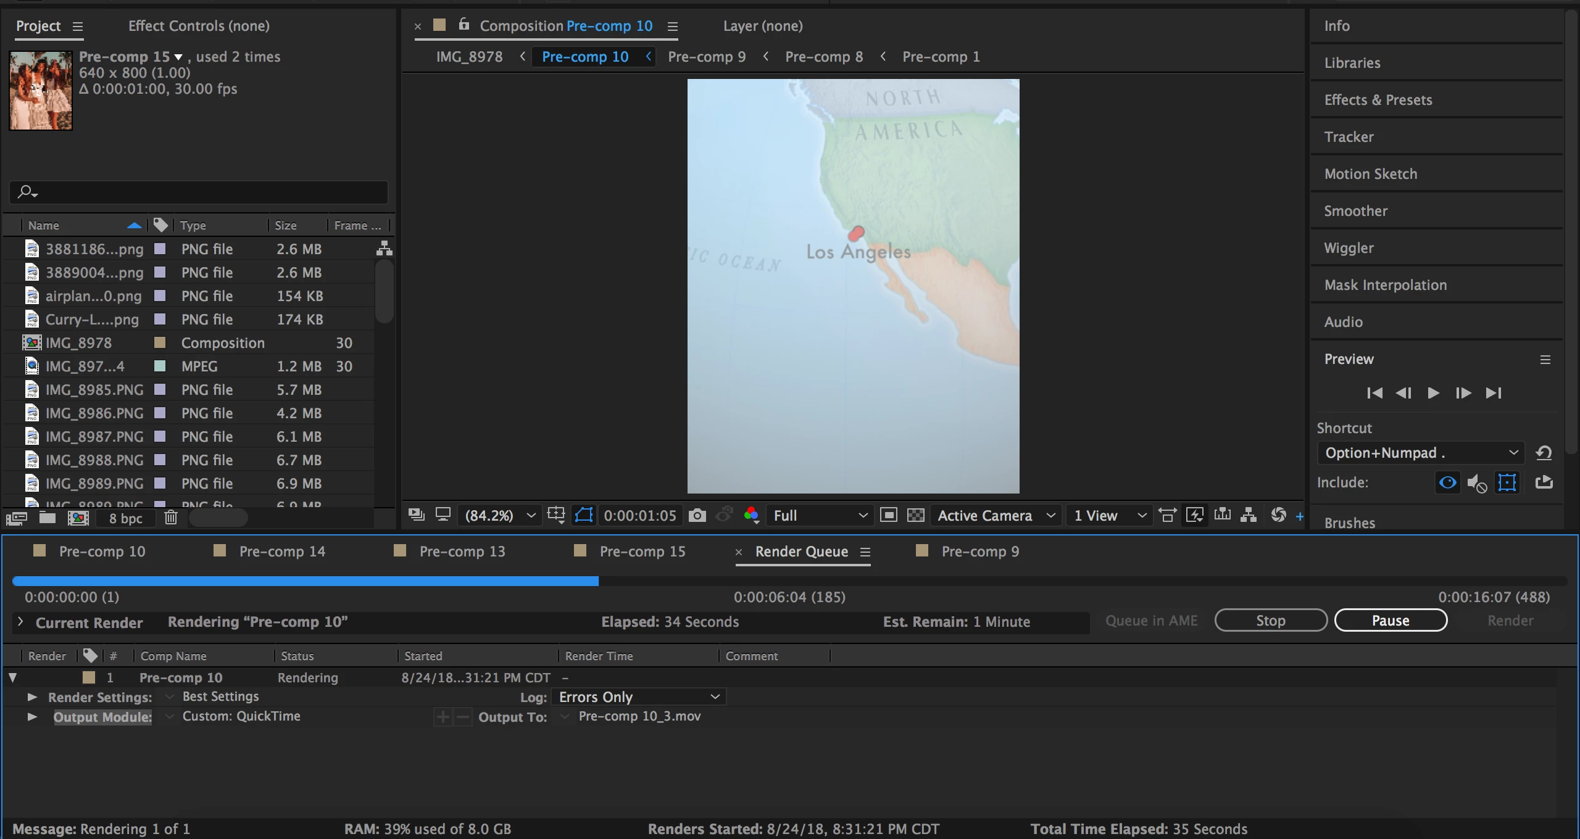
Task: Create a new folder in Project panel
Action: 48,518
